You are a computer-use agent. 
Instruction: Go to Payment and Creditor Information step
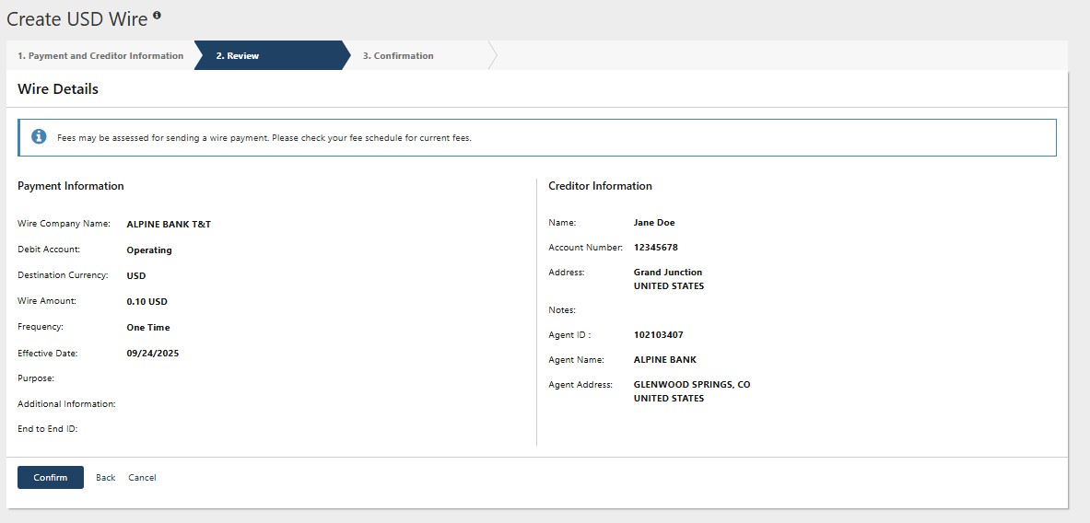[x=100, y=56]
